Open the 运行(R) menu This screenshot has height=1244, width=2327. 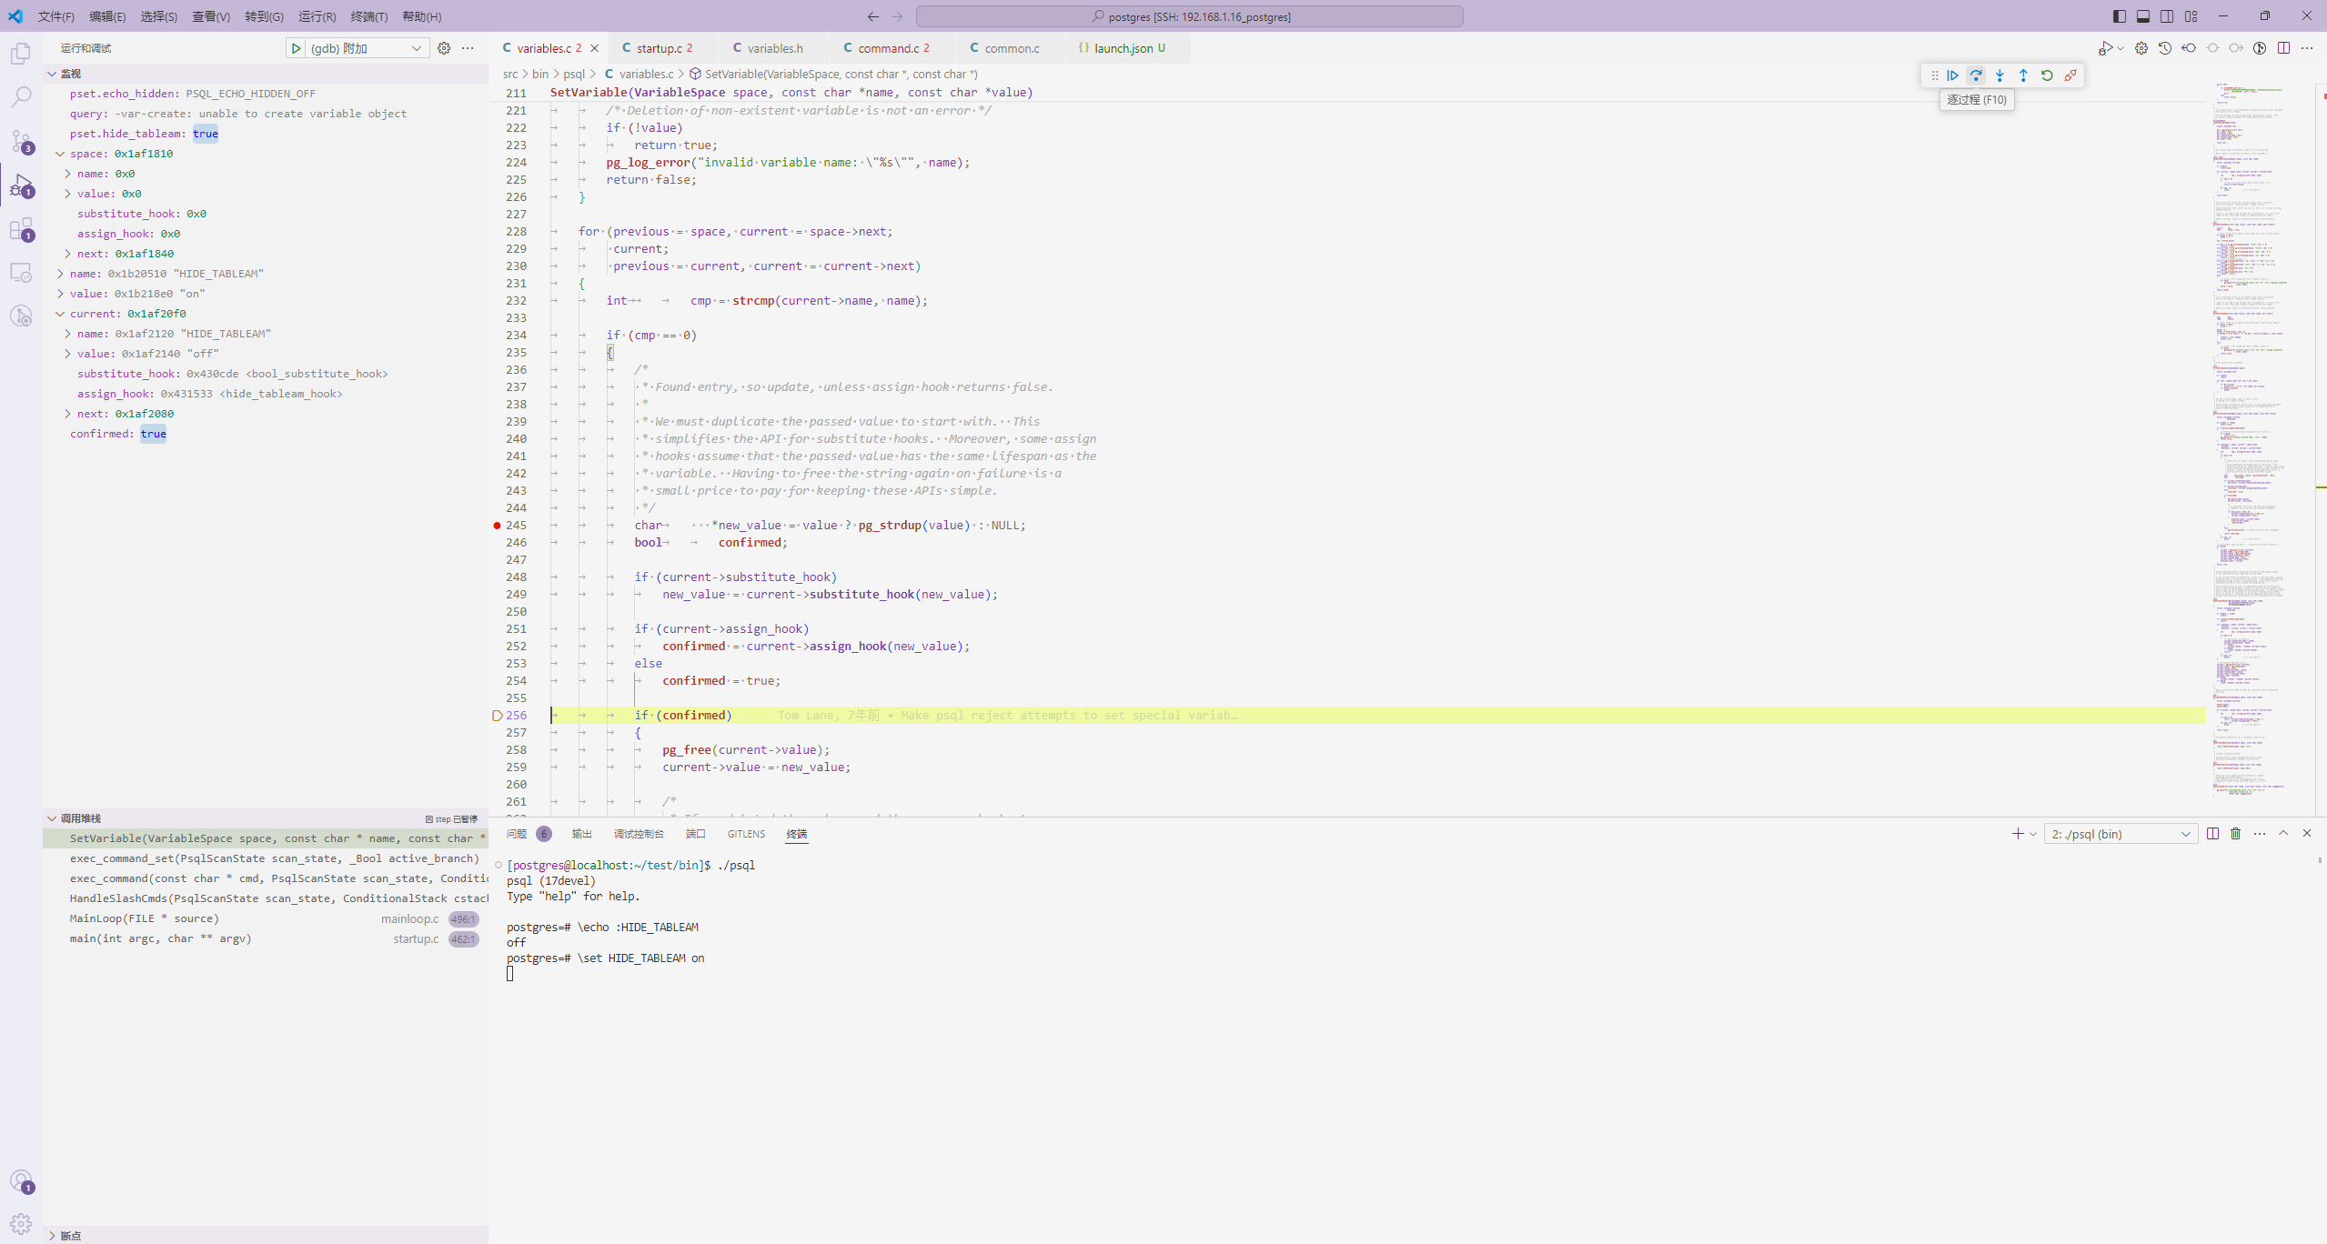click(x=317, y=16)
